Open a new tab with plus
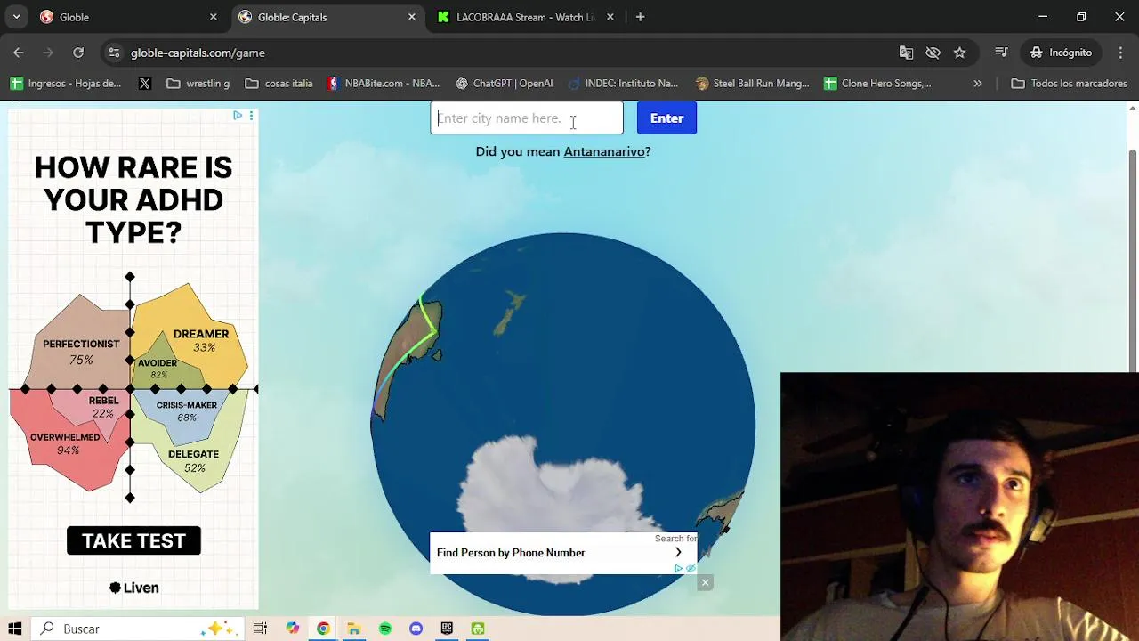Image resolution: width=1139 pixels, height=641 pixels. click(x=640, y=17)
